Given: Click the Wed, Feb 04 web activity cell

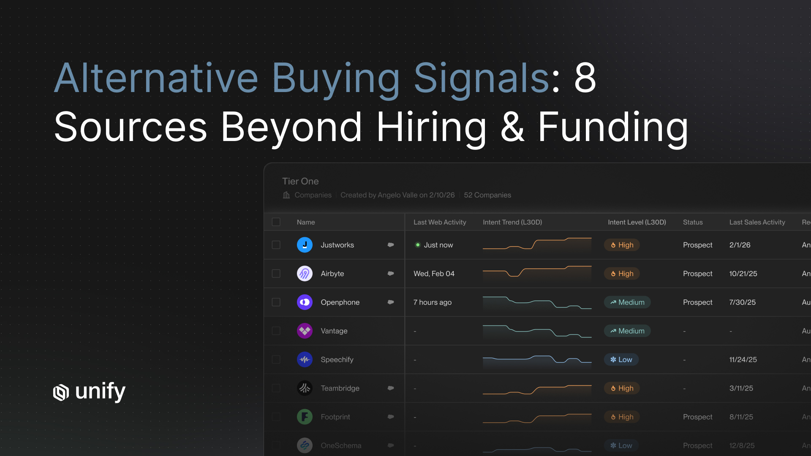Looking at the screenshot, I should point(434,274).
